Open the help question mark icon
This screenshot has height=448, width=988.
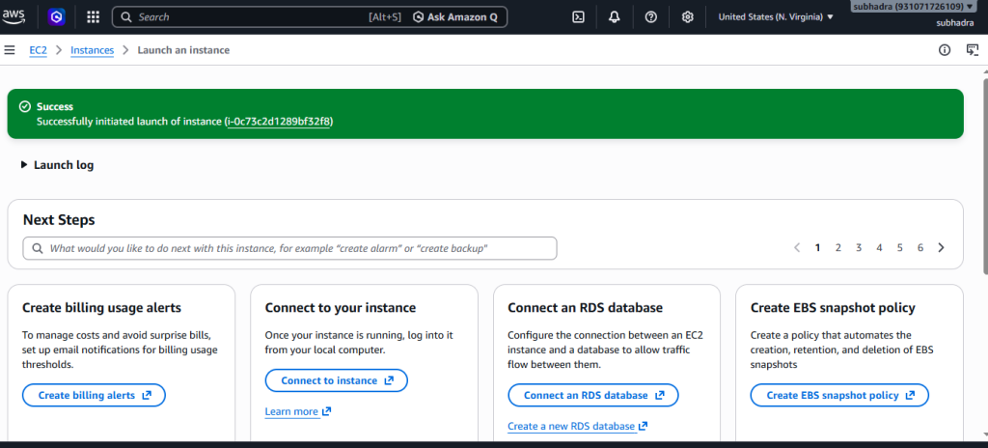tap(651, 17)
